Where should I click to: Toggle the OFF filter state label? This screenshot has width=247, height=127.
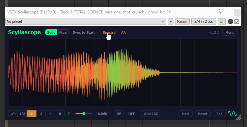coord(132,114)
